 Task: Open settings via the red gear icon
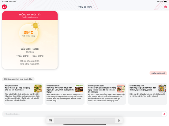(166, 7)
